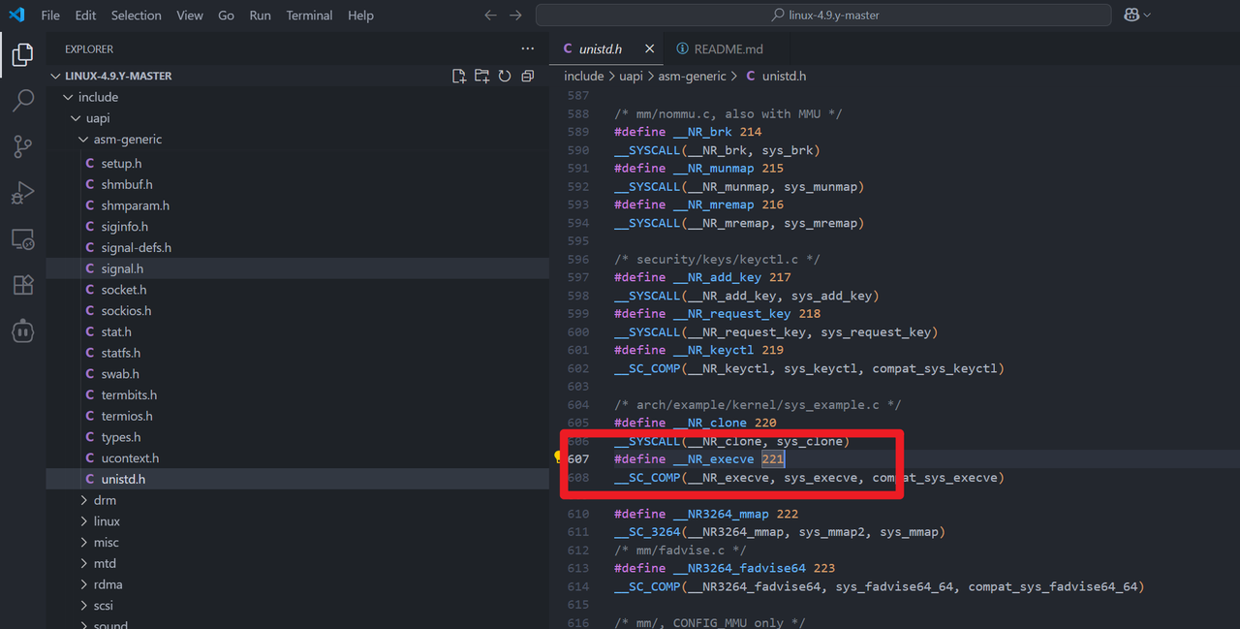Image resolution: width=1240 pixels, height=629 pixels.
Task: Expand the linux folder
Action: click(107, 521)
